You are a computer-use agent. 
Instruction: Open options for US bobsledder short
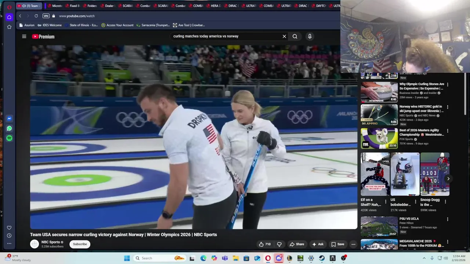416,202
